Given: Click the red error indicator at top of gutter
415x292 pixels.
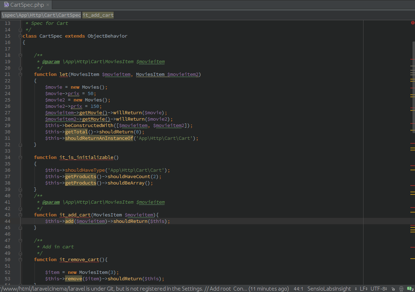Looking at the screenshot, I should click(413, 23).
